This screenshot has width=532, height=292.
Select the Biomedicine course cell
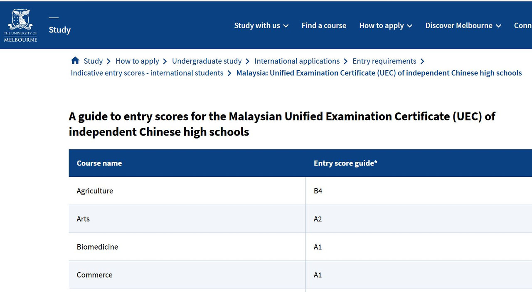pos(187,247)
